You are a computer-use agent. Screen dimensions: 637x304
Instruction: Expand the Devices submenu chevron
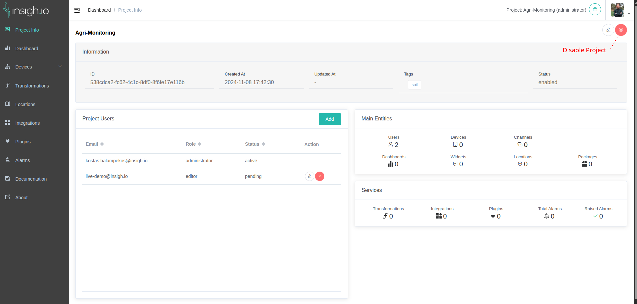60,66
